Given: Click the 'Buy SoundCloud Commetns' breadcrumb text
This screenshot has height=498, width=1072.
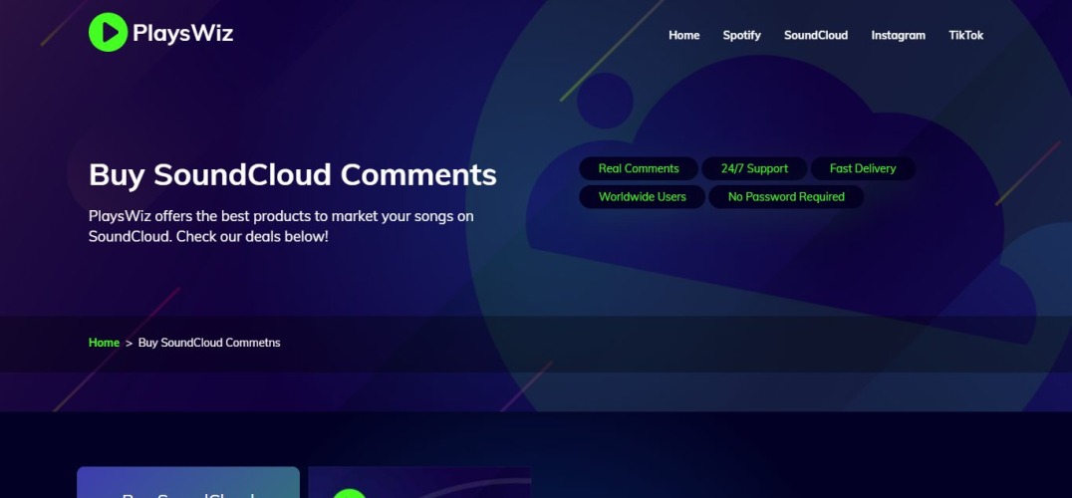Looking at the screenshot, I should coord(209,343).
